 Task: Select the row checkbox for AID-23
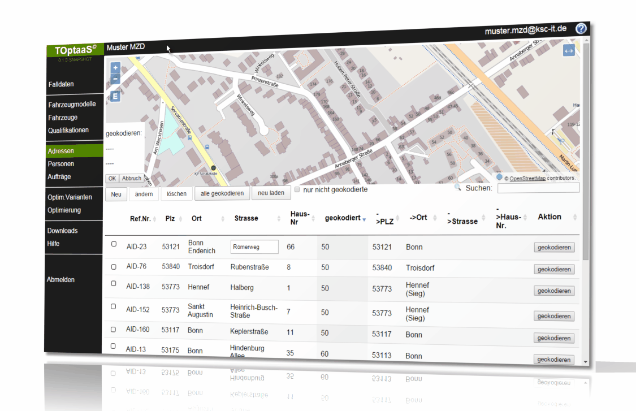114,244
